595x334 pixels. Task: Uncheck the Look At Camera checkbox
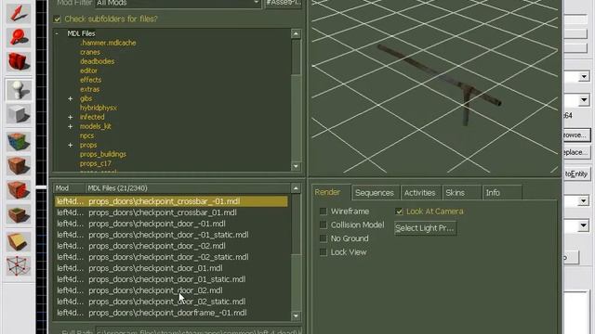[x=399, y=212]
